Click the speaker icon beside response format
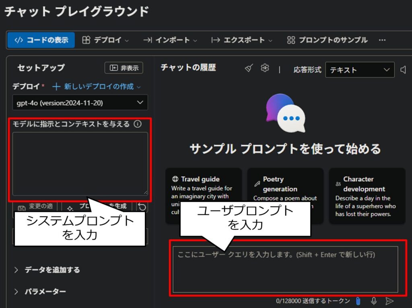 pyautogui.click(x=403, y=70)
